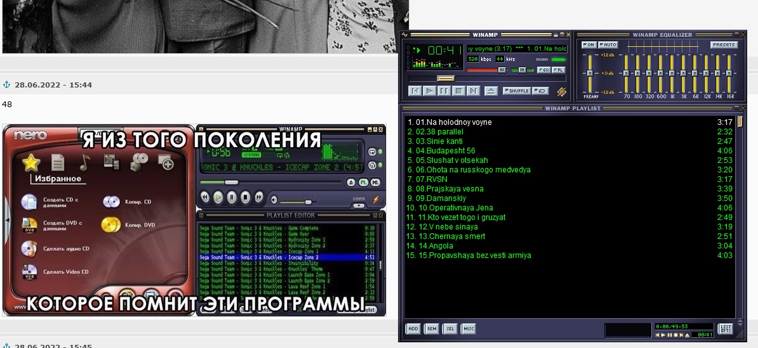The height and width of the screenshot is (348, 758).
Task: Click the 70 Hz equalizer band slider
Action: [626, 74]
